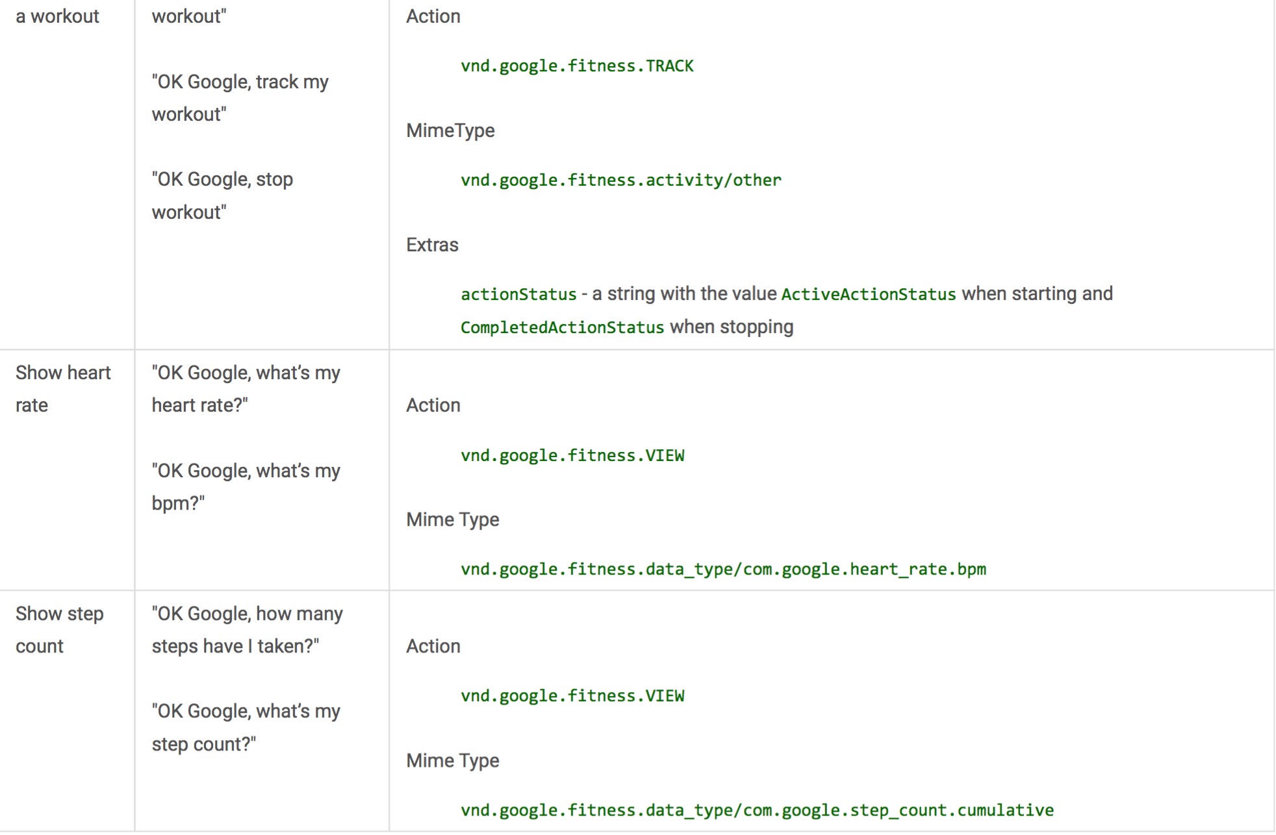Click the Action label in step count row
Image resolution: width=1276 pixels, height=835 pixels.
[x=433, y=646]
